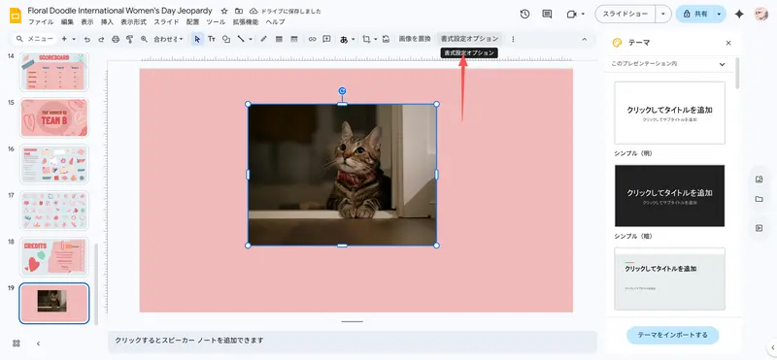777x360 pixels.
Task: Click the folder icon in right side panel
Action: tap(759, 199)
